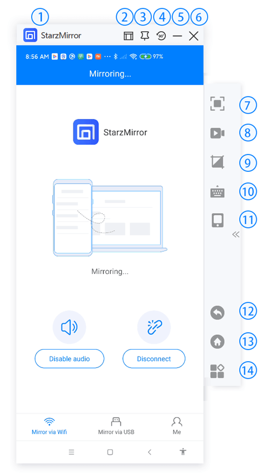This screenshot has width=270, height=476.
Task: Start screen recording with the camera icon
Action: (217, 133)
